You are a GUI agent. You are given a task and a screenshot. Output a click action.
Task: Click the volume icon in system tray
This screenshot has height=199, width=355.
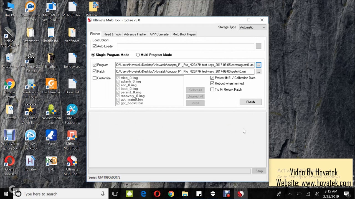[x=317, y=194]
